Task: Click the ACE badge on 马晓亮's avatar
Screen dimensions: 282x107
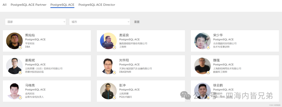Action: [x=20, y=98]
